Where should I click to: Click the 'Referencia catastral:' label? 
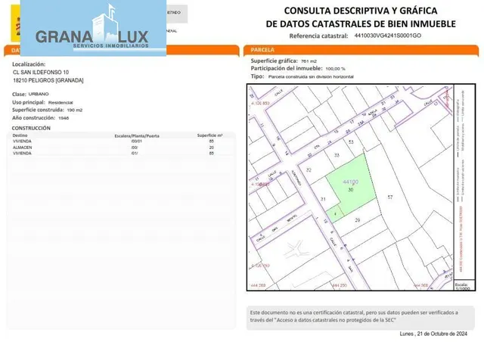[318, 36]
